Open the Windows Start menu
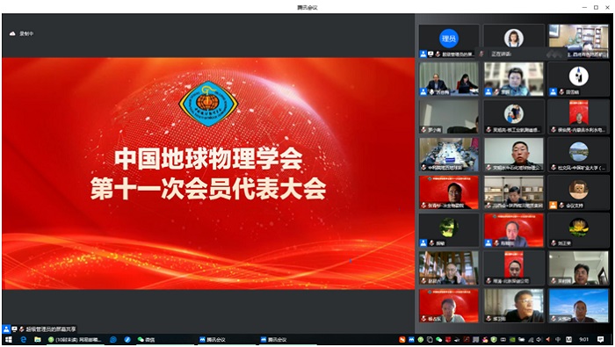Screen dimensions: 615x347 coord(8,340)
